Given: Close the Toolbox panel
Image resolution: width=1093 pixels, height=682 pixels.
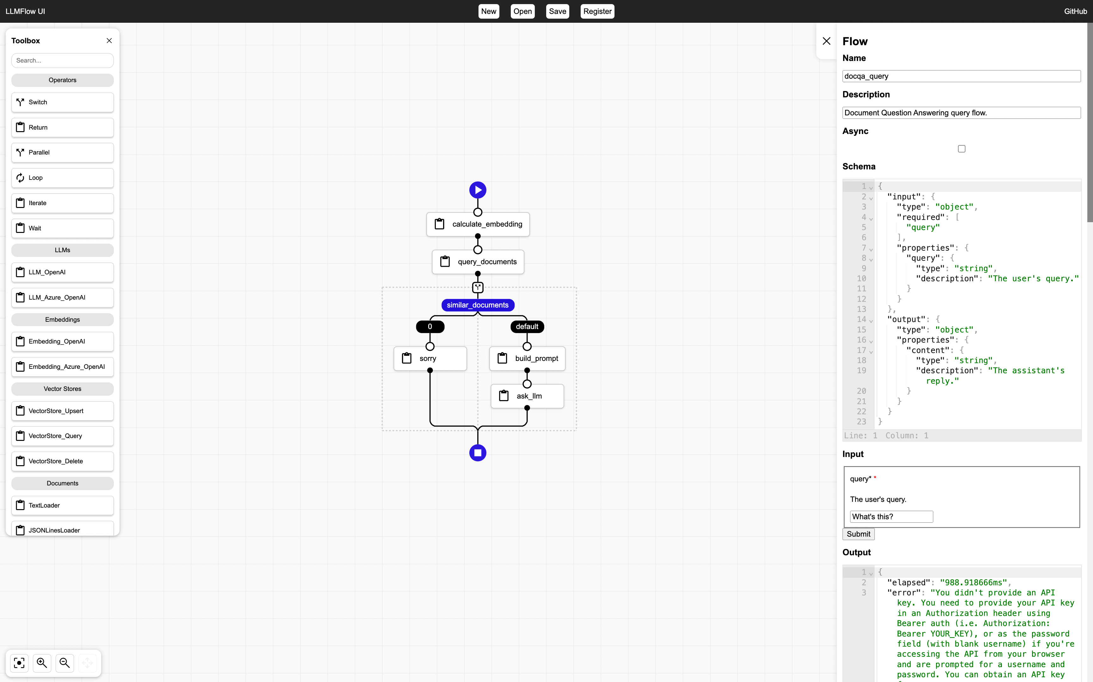Looking at the screenshot, I should [x=109, y=40].
